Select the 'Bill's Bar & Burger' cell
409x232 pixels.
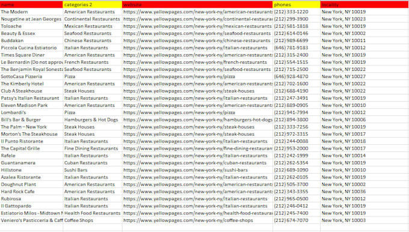[x=31, y=120]
